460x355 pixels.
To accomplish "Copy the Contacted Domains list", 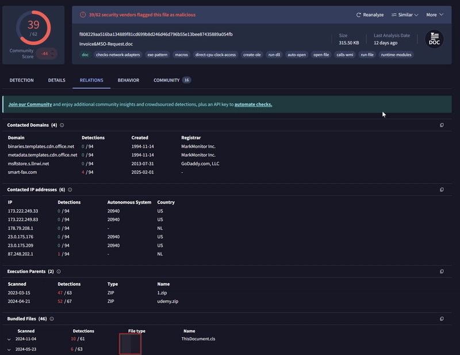I will pos(442,125).
